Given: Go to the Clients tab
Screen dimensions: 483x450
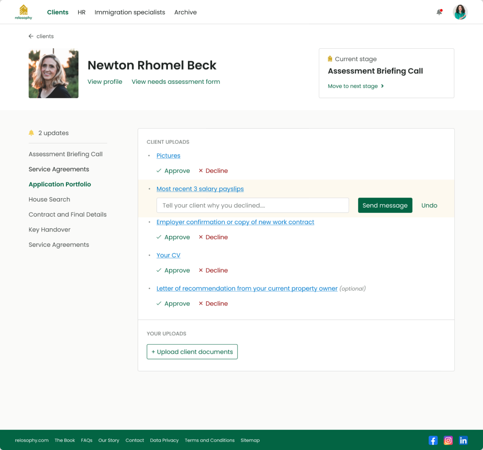Looking at the screenshot, I should 58,12.
